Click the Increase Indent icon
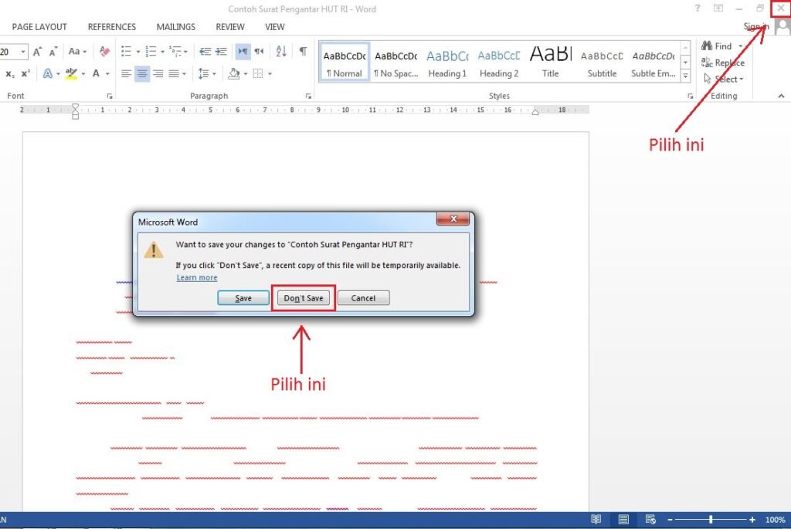The image size is (791, 529). [222, 52]
